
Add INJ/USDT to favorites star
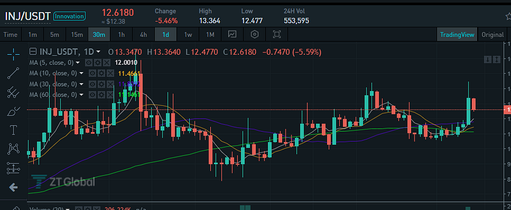(x=508, y=16)
